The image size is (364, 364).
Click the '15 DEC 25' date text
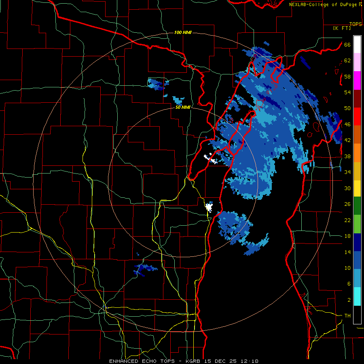pyautogui.click(x=220, y=361)
